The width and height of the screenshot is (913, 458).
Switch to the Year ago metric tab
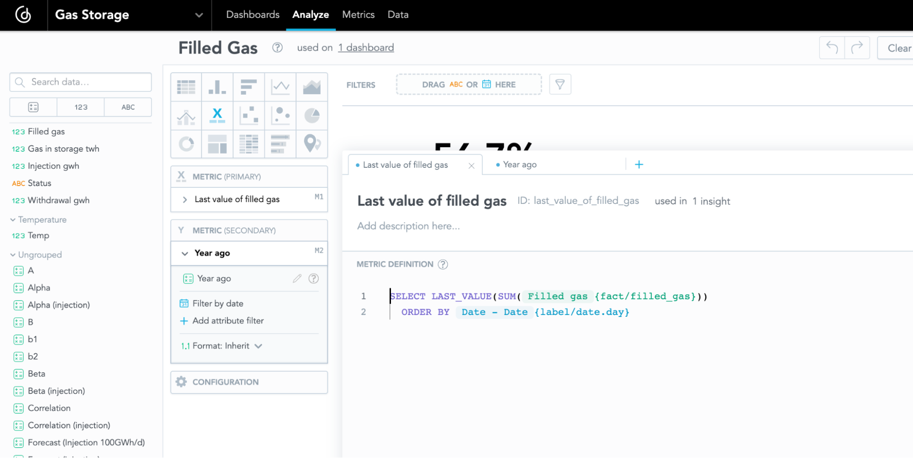pyautogui.click(x=519, y=165)
